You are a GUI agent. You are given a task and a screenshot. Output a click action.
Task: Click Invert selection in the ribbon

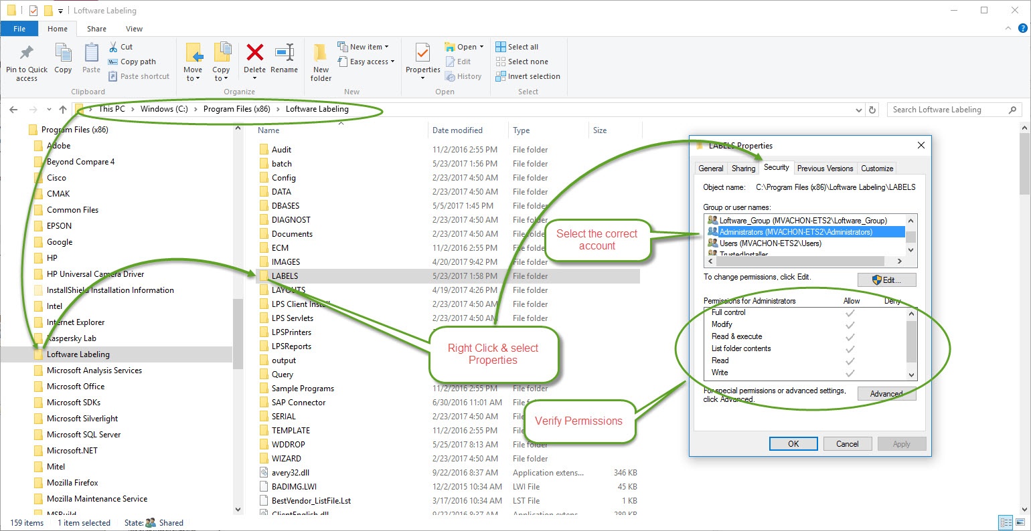[528, 76]
